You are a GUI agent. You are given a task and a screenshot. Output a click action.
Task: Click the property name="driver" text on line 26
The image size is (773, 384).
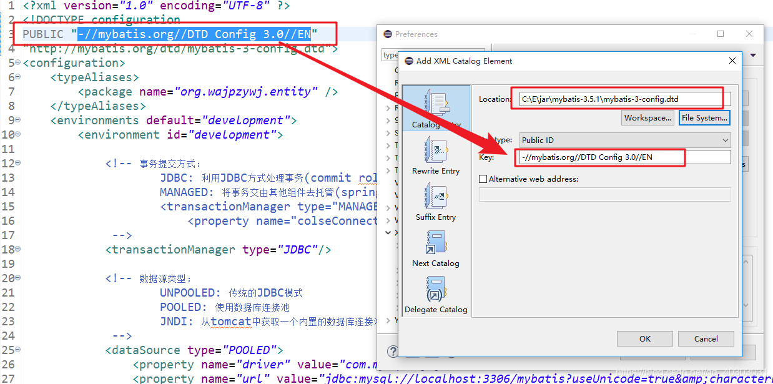(x=212, y=365)
